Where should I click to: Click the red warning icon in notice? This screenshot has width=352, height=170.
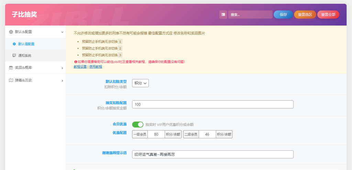click(75, 62)
